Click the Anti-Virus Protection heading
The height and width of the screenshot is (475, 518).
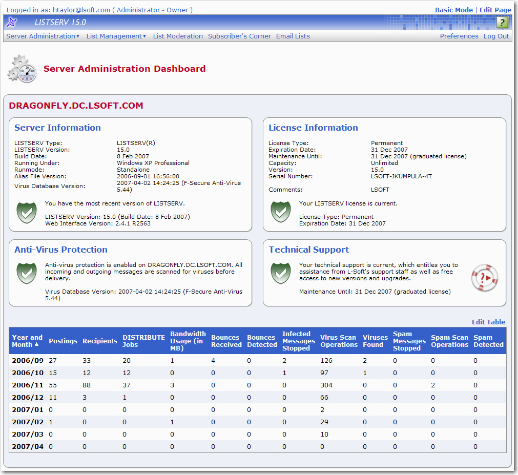(61, 250)
